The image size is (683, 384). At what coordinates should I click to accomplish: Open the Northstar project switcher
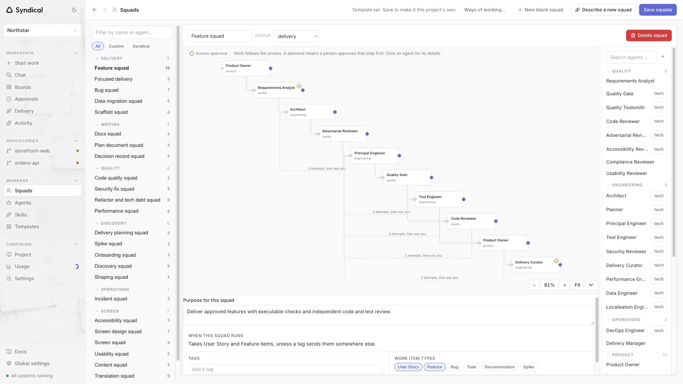click(42, 30)
